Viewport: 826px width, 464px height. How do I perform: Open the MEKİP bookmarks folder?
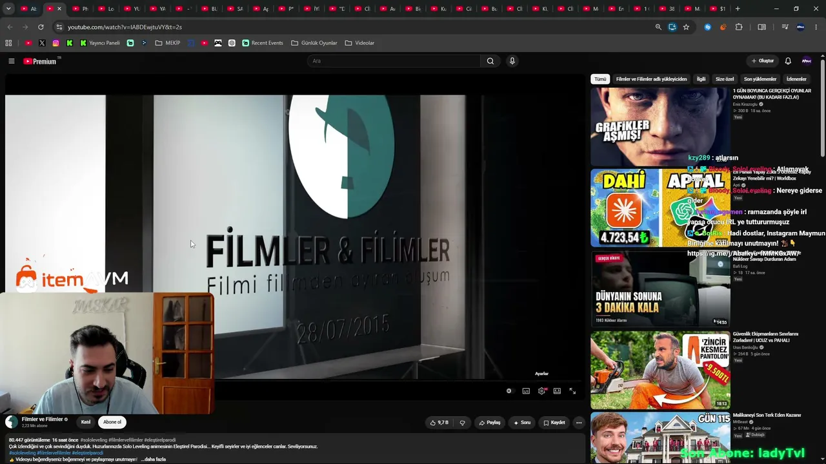click(x=168, y=43)
